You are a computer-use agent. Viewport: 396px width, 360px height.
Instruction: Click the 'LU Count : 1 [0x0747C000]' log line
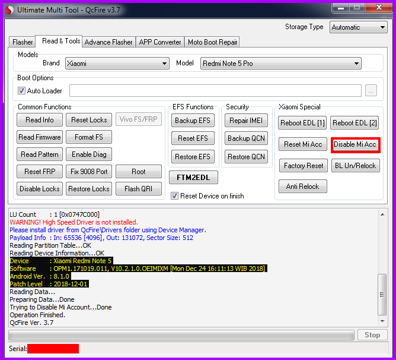[x=55, y=214]
